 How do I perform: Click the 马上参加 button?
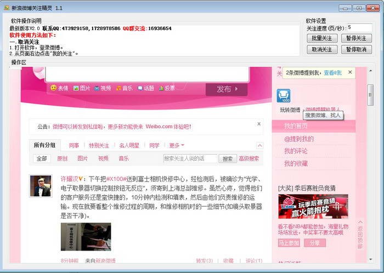(x=289, y=243)
